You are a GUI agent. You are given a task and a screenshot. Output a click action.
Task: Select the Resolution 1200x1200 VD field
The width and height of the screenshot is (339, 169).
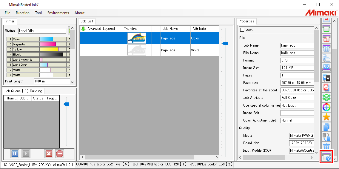301,143
